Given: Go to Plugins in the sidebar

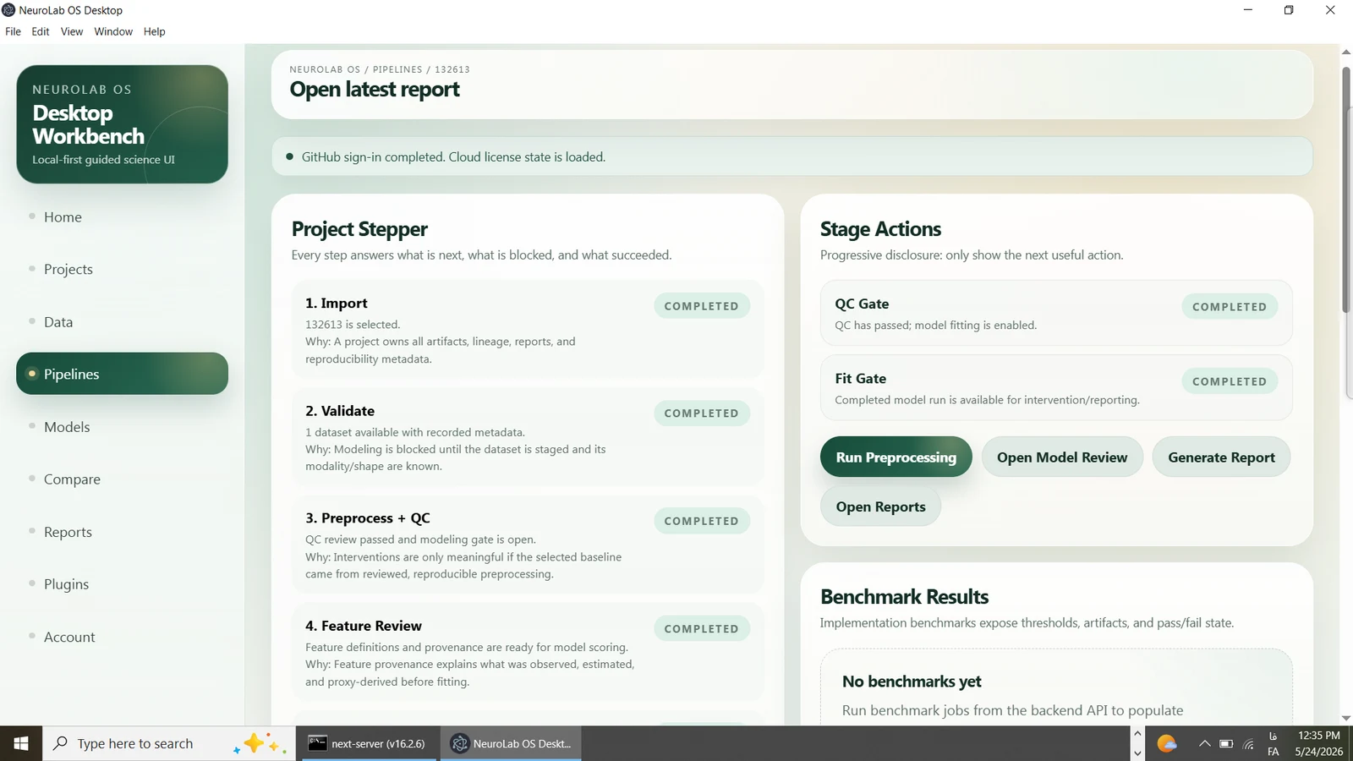Looking at the screenshot, I should point(122,583).
